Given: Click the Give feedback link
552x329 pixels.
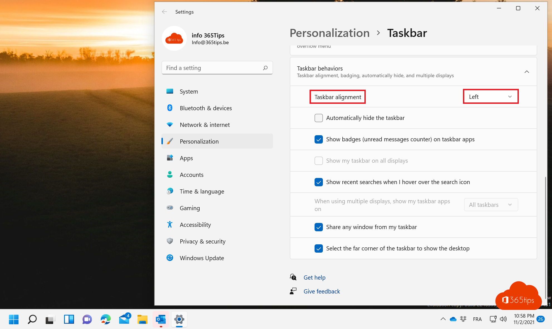Looking at the screenshot, I should click(322, 291).
